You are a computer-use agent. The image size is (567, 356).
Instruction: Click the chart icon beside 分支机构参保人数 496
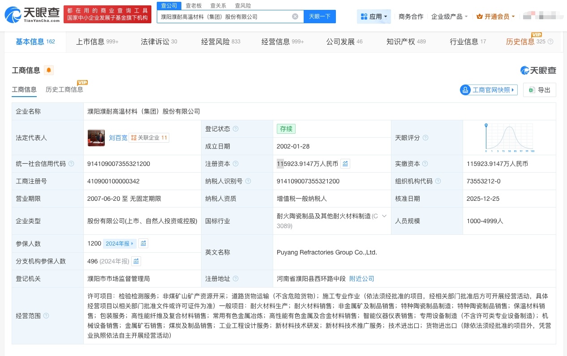pyautogui.click(x=136, y=261)
